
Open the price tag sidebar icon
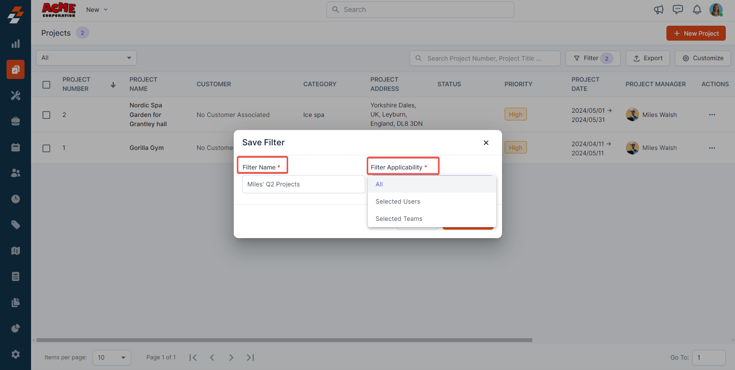(x=15, y=225)
